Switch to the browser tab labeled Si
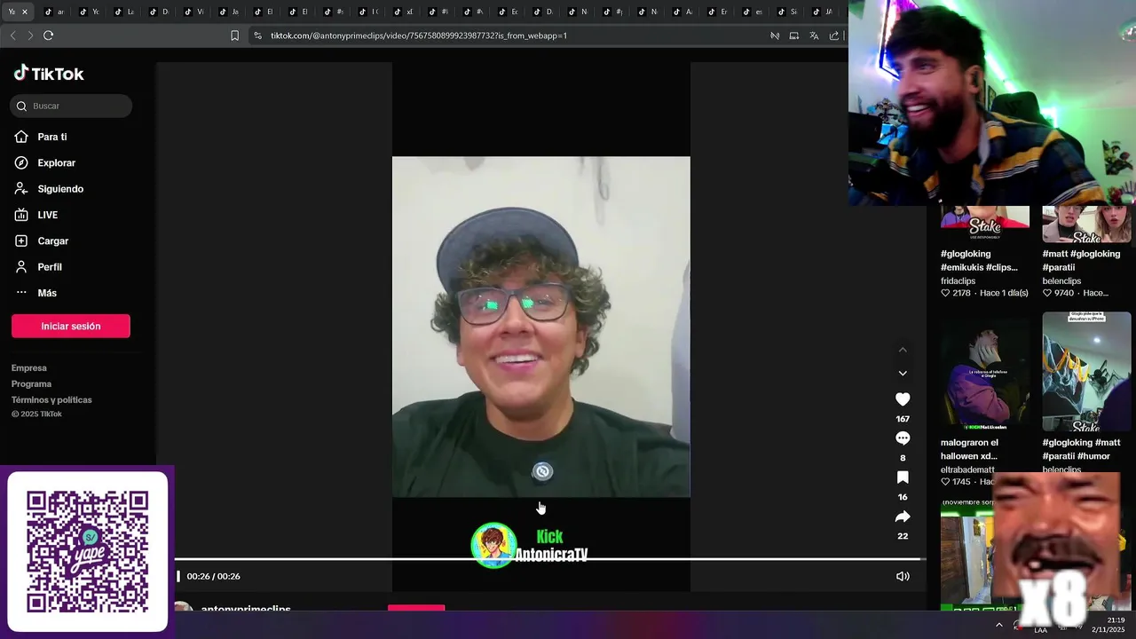Viewport: 1136px width, 639px height. [787, 12]
